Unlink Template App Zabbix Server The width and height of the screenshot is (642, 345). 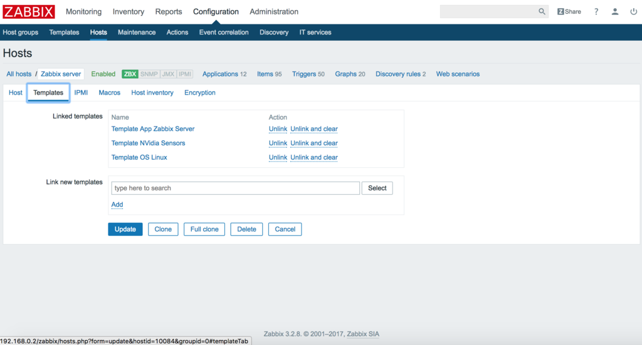click(278, 129)
